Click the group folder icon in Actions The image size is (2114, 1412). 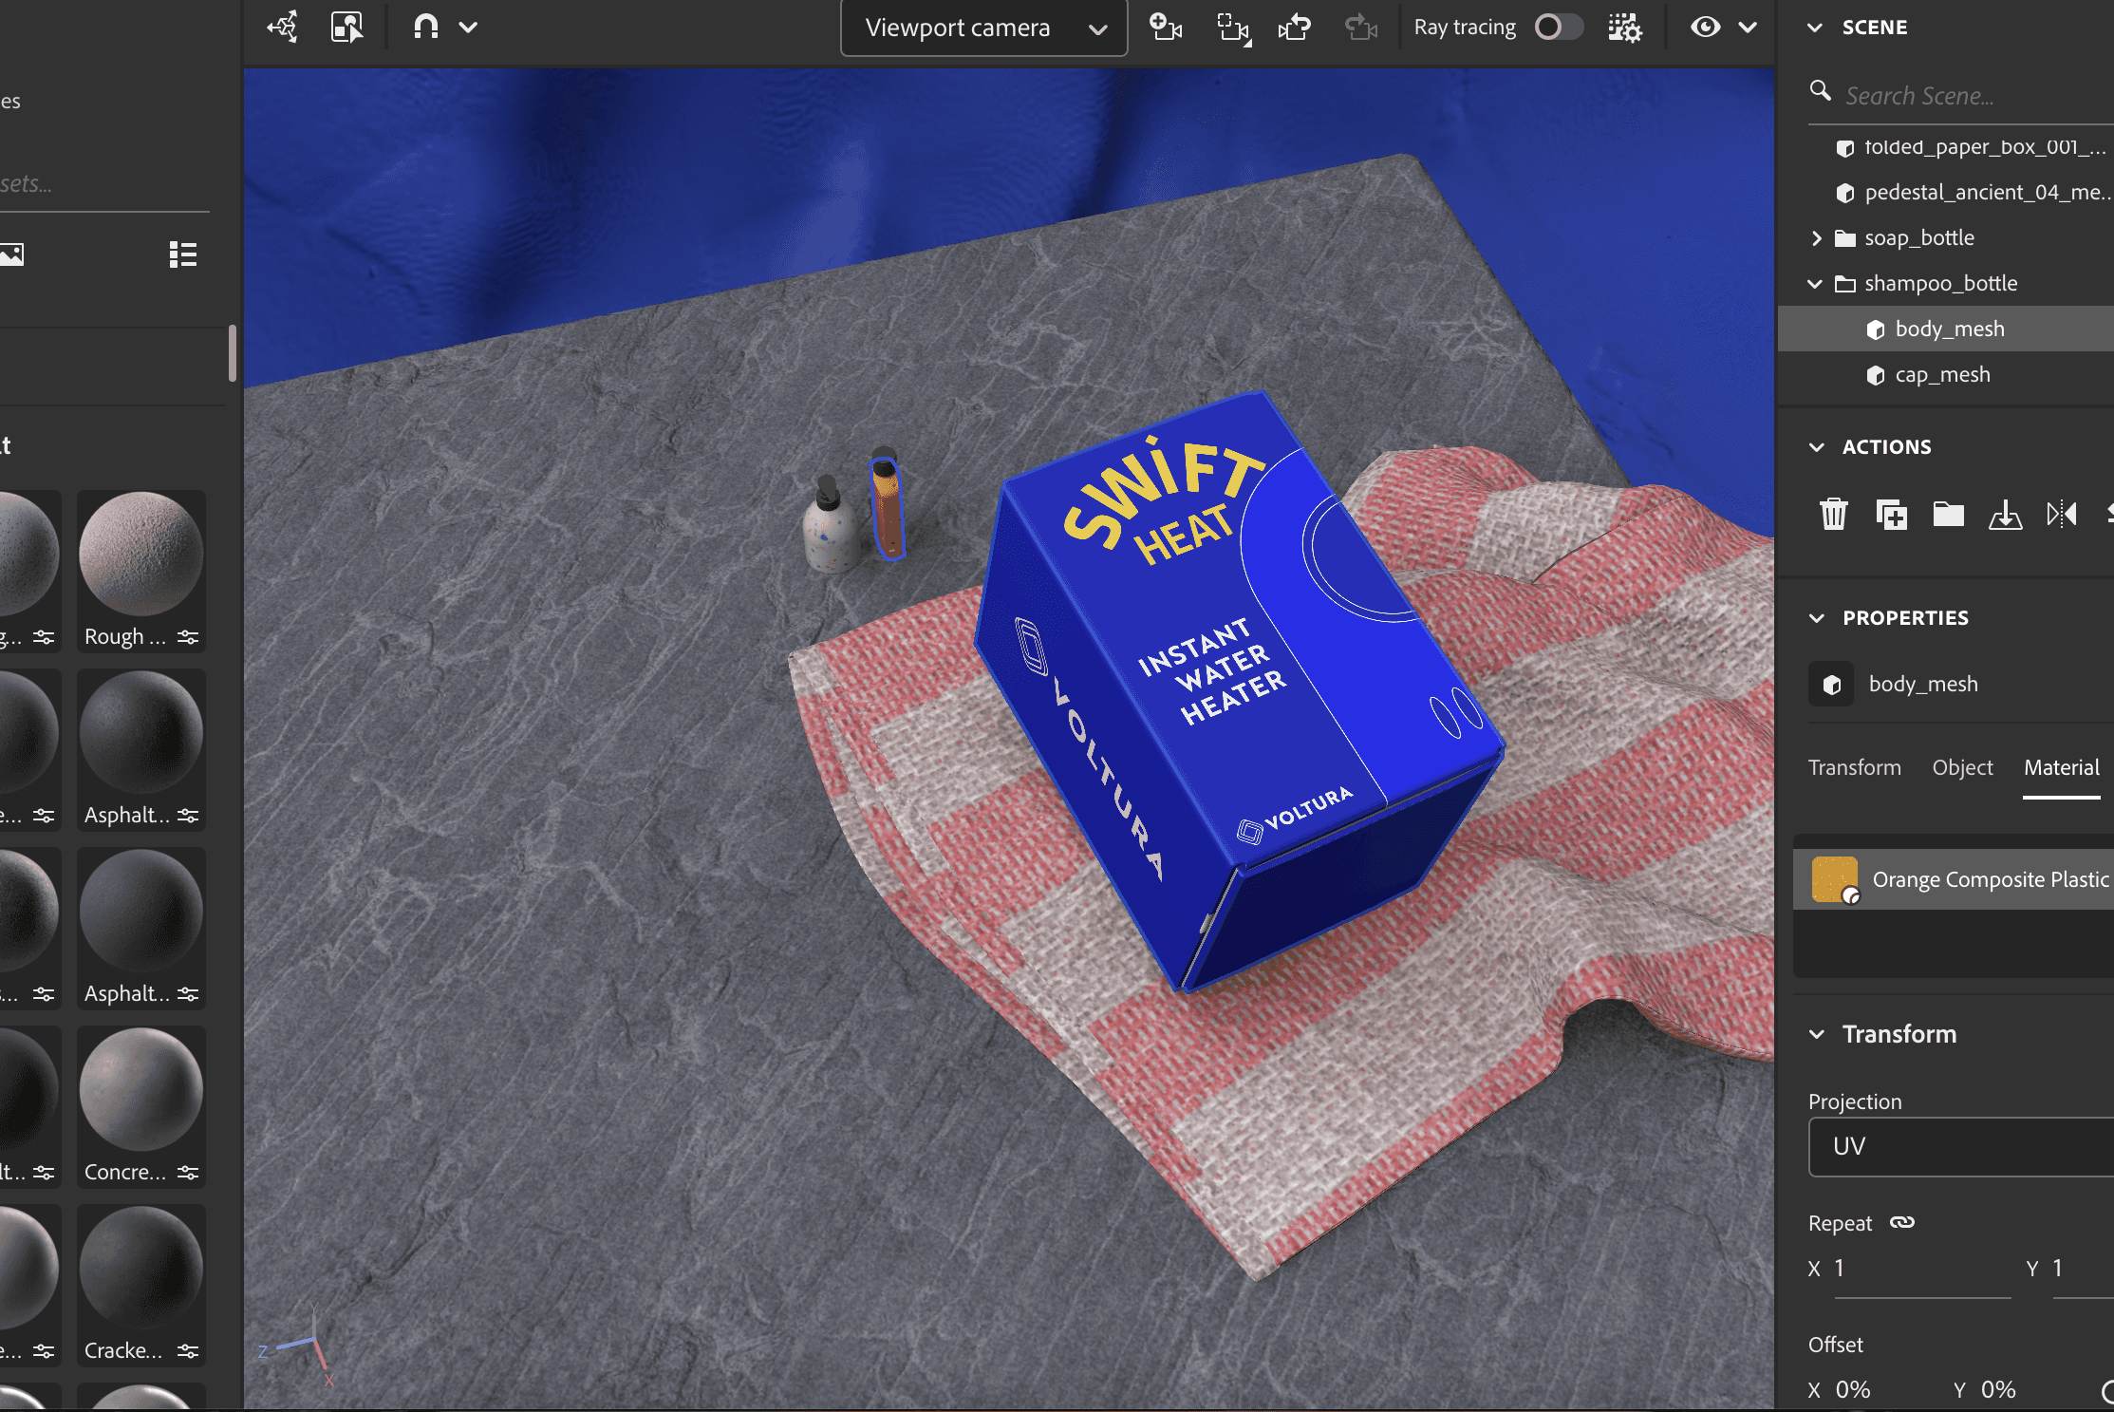coord(1948,514)
